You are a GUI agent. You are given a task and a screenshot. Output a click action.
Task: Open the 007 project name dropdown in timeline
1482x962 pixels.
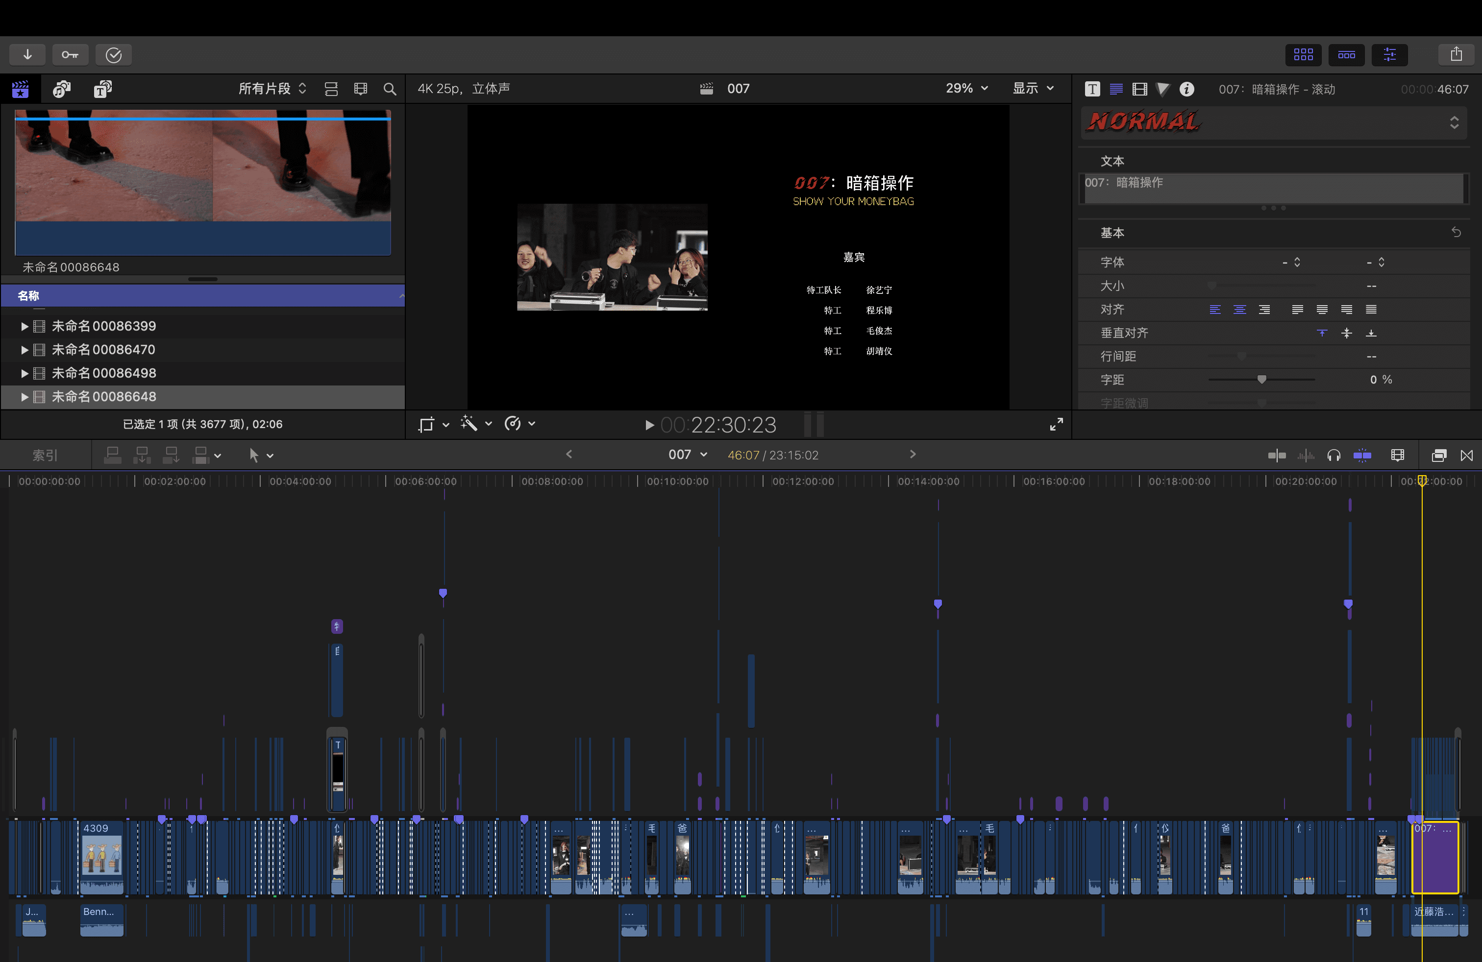pyautogui.click(x=688, y=455)
